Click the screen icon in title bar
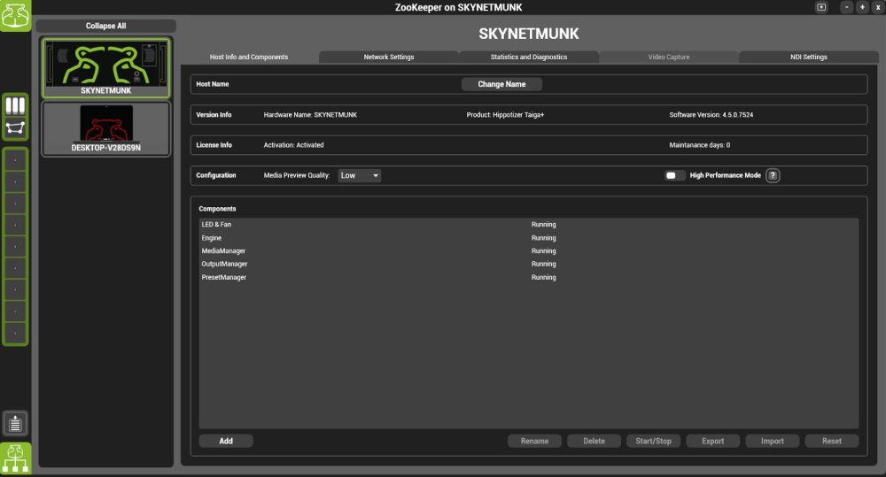Screen dimensions: 886x477 tap(821, 7)
